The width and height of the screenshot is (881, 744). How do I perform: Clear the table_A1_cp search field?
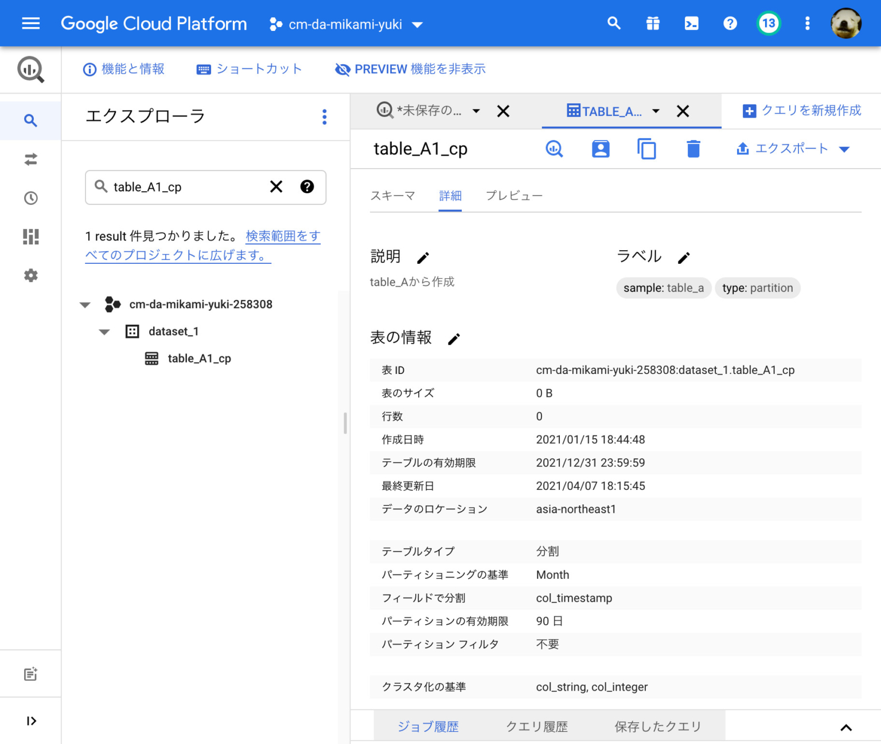point(276,187)
